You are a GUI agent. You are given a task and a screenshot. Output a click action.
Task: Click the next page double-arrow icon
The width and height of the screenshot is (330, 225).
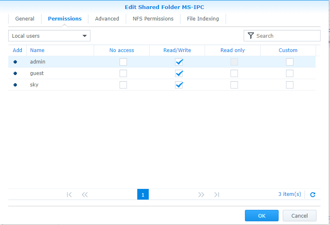[x=201, y=195]
